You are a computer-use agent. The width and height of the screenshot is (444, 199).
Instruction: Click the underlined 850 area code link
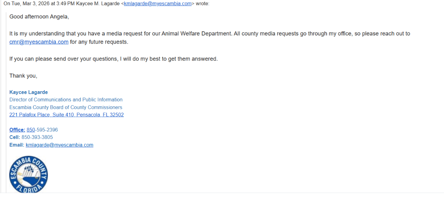(31, 130)
